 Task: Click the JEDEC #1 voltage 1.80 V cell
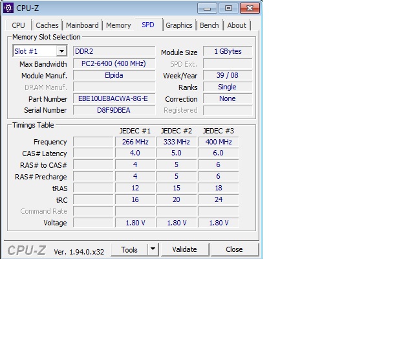(x=135, y=223)
